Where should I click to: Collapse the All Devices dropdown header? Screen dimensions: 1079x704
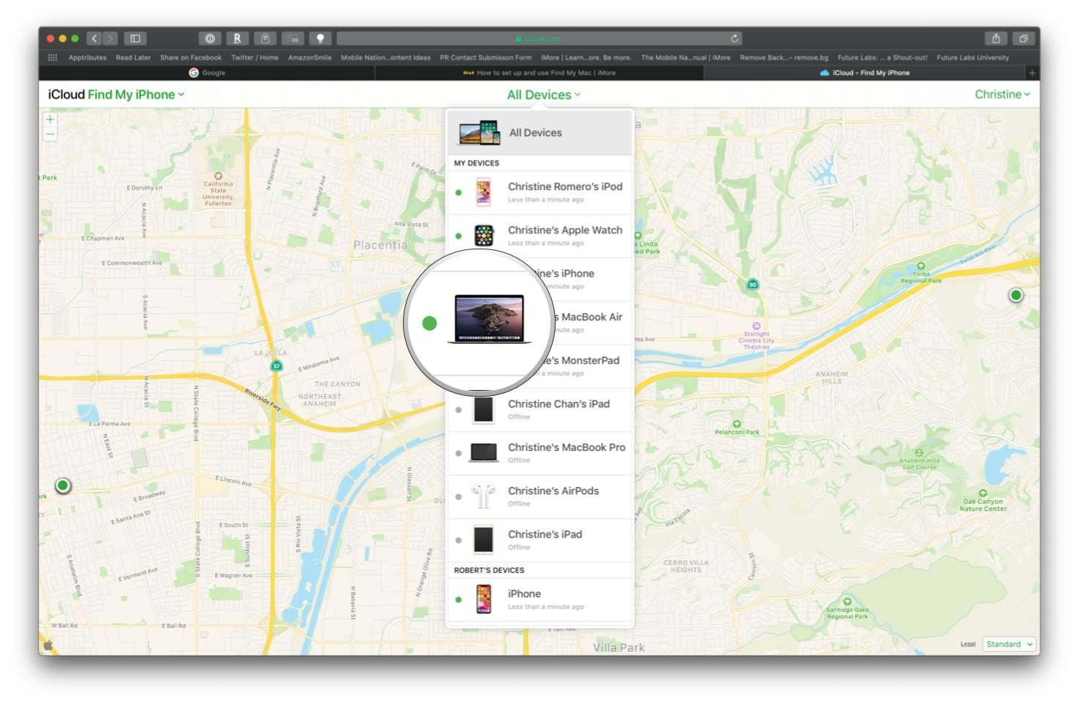544,95
